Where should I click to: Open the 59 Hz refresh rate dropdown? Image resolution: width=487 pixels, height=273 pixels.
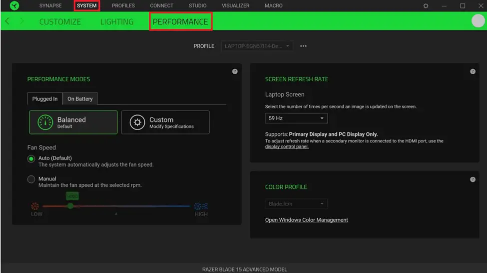click(296, 118)
